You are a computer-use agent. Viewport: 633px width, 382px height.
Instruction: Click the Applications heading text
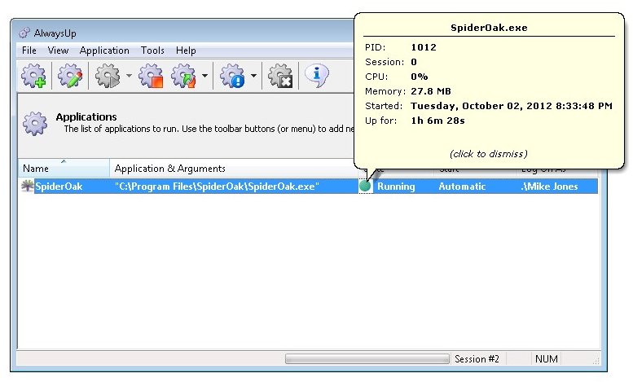pyautogui.click(x=86, y=116)
